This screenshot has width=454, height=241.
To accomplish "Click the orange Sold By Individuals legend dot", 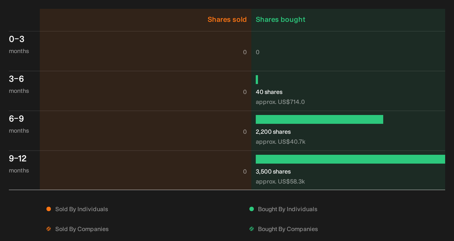I will (x=49, y=209).
